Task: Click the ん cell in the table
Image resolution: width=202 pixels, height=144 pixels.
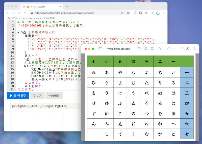Action: click(x=94, y=124)
